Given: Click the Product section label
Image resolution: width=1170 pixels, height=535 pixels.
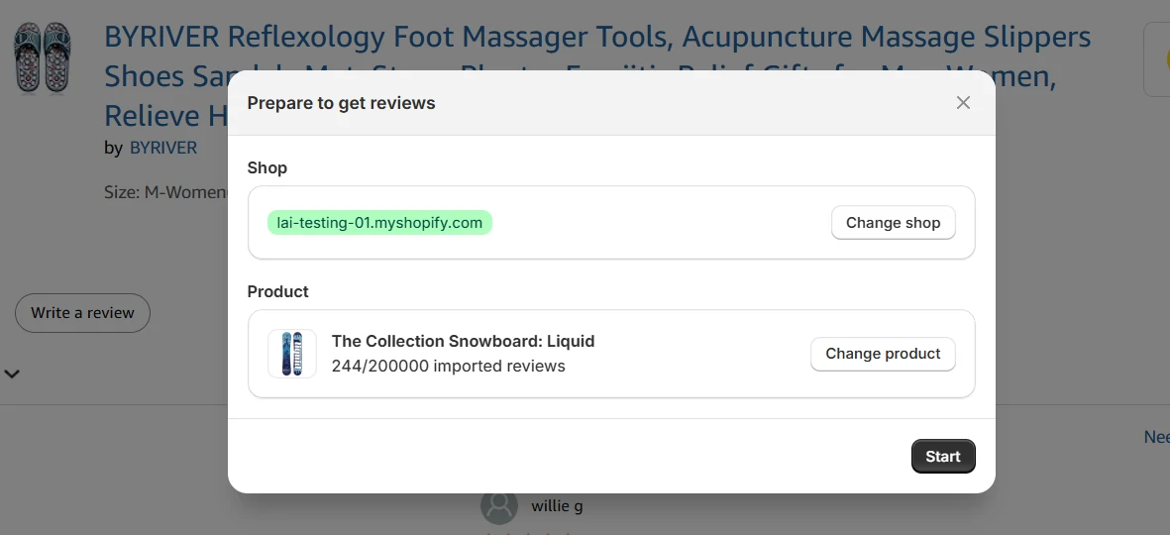Looking at the screenshot, I should pos(277,291).
